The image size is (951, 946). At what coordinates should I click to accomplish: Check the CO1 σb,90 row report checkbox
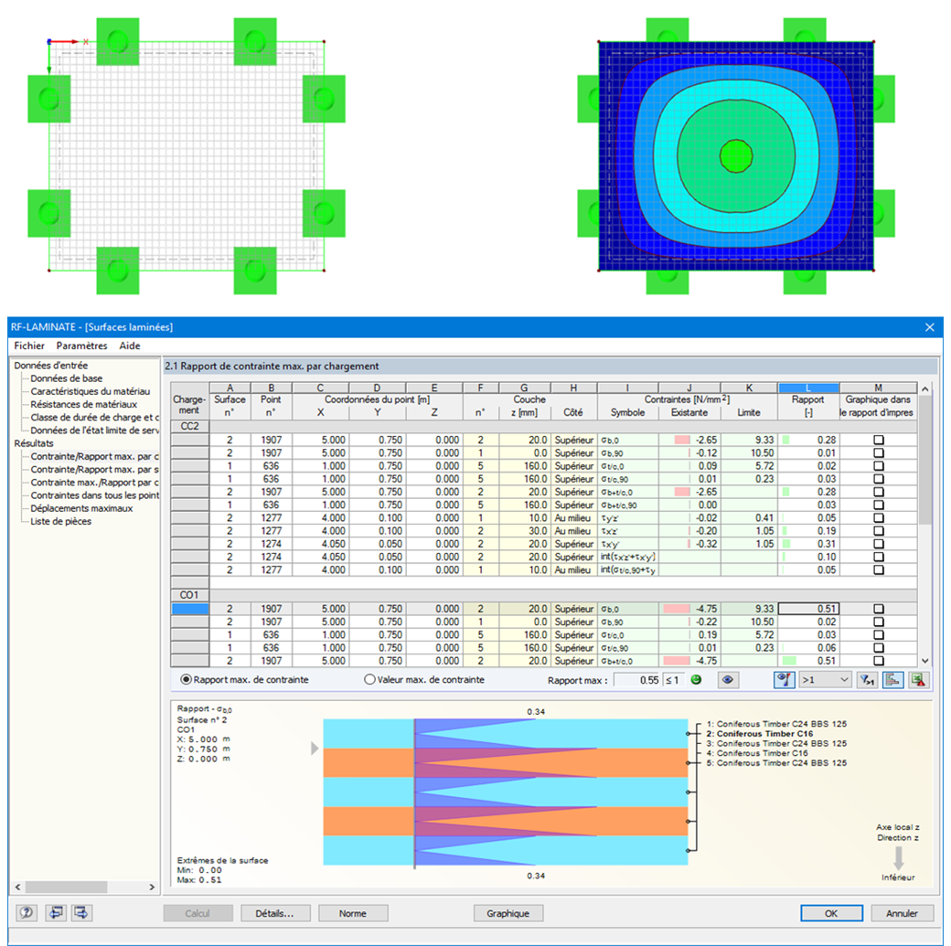coord(878,622)
